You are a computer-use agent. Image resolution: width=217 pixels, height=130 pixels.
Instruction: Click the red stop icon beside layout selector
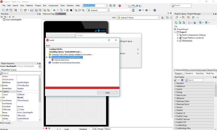coord(119,6)
